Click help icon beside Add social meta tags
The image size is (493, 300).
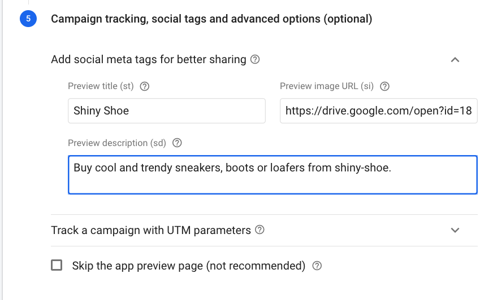coord(255,59)
